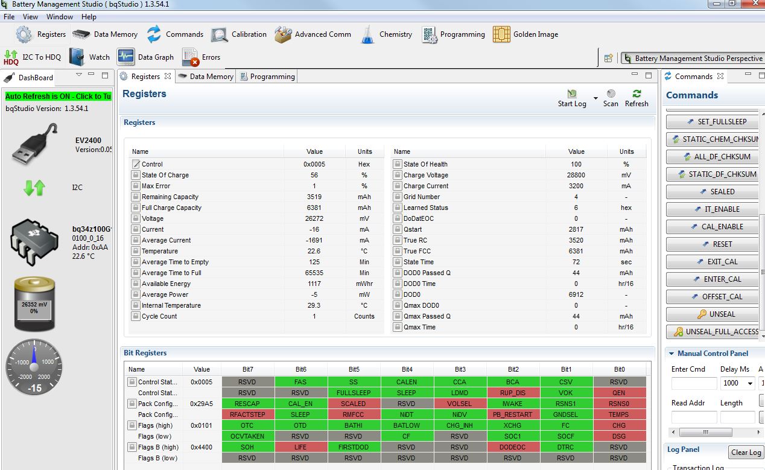Open the DashBoard view menu arrow

[x=78, y=75]
